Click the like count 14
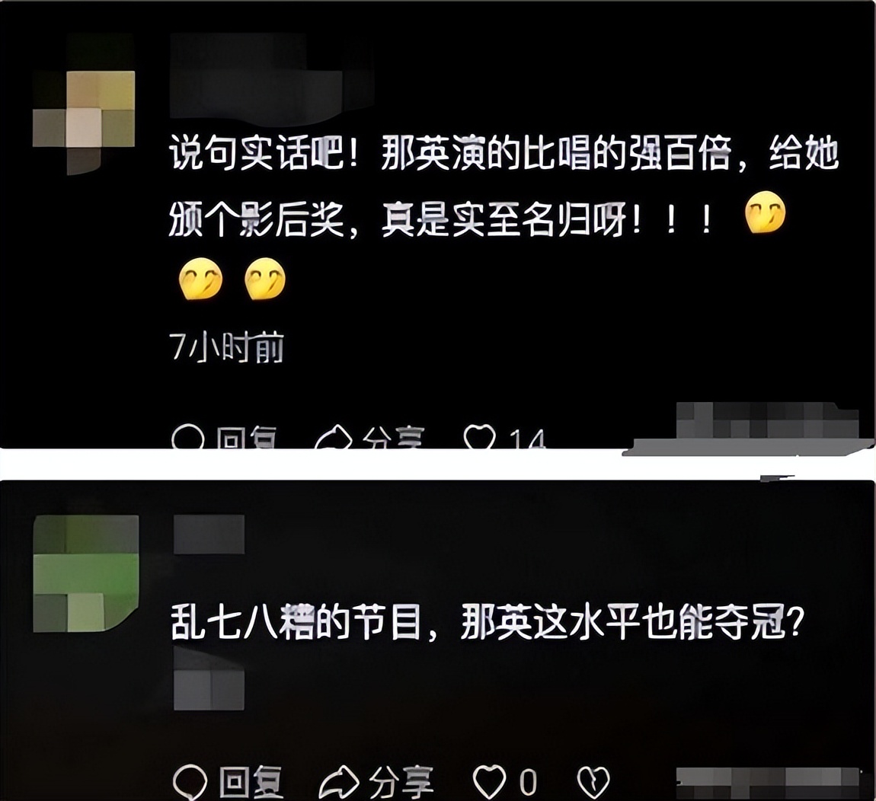Image resolution: width=876 pixels, height=801 pixels. pos(527,439)
